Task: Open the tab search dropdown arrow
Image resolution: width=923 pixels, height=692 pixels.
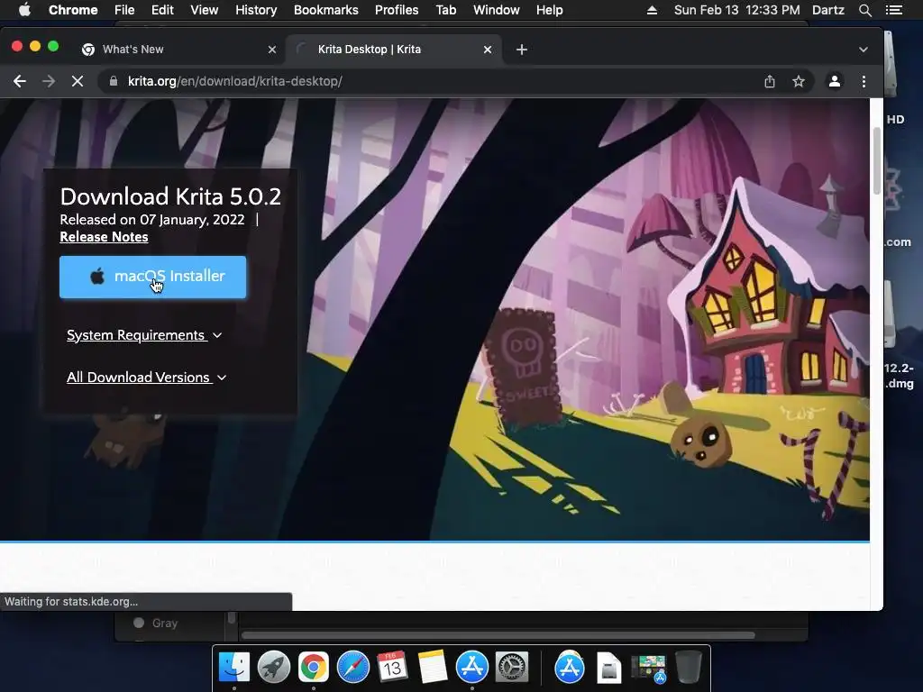Action: 863,50
